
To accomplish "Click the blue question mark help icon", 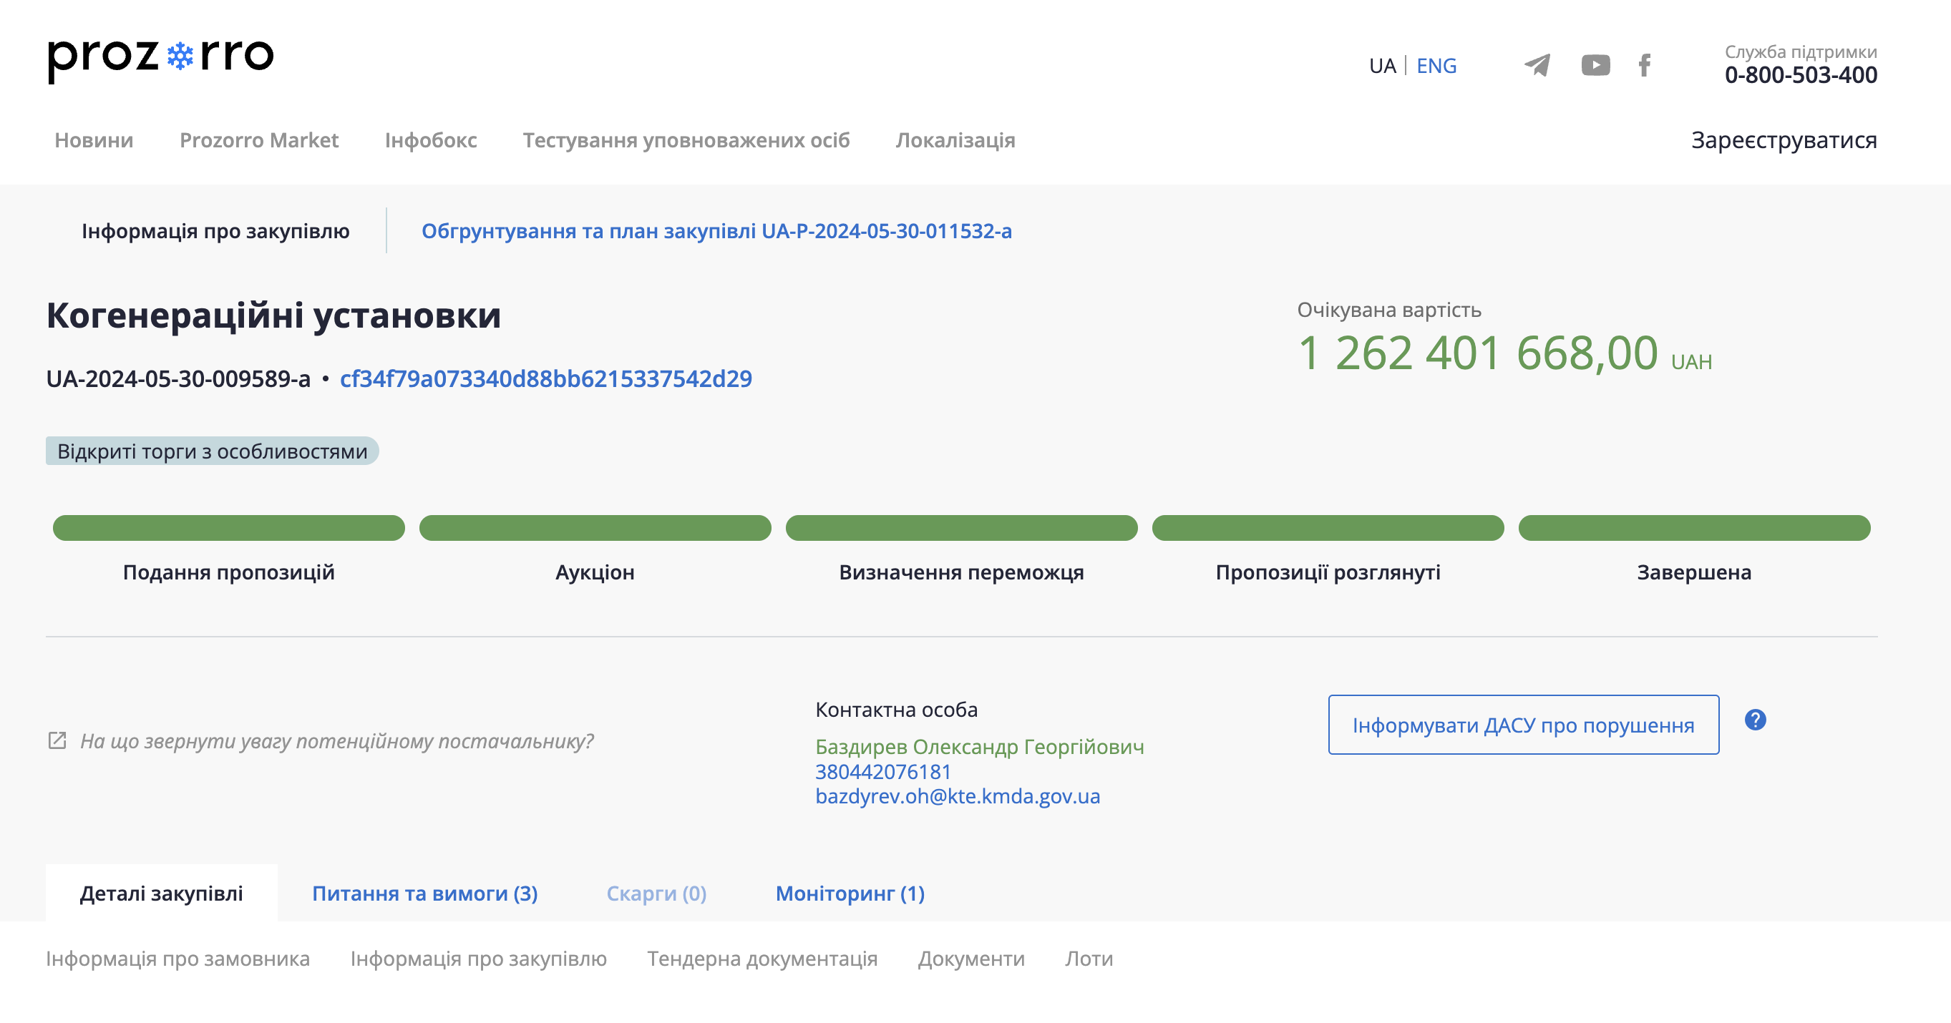I will (x=1755, y=720).
